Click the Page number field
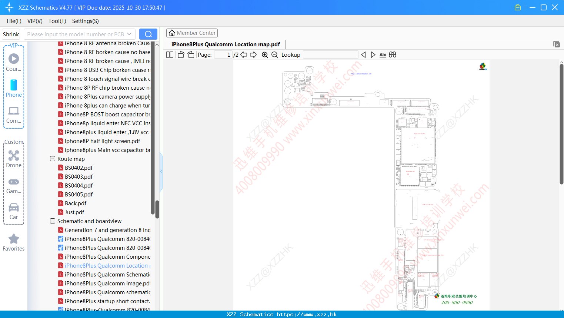The image size is (564, 318). click(223, 54)
